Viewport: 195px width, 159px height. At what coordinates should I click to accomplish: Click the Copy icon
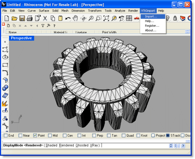click(53, 18)
